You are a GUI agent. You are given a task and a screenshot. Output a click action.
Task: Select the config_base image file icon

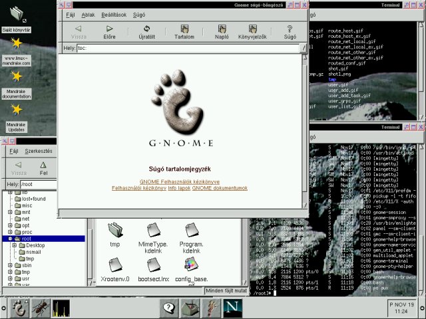(x=192, y=265)
